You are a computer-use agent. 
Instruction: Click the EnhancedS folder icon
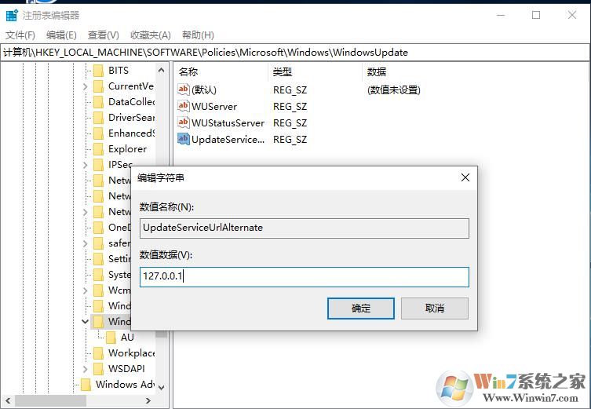click(98, 133)
